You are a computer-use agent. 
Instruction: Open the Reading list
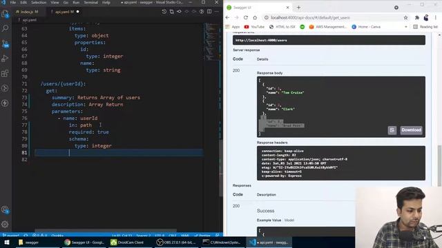click(x=425, y=27)
